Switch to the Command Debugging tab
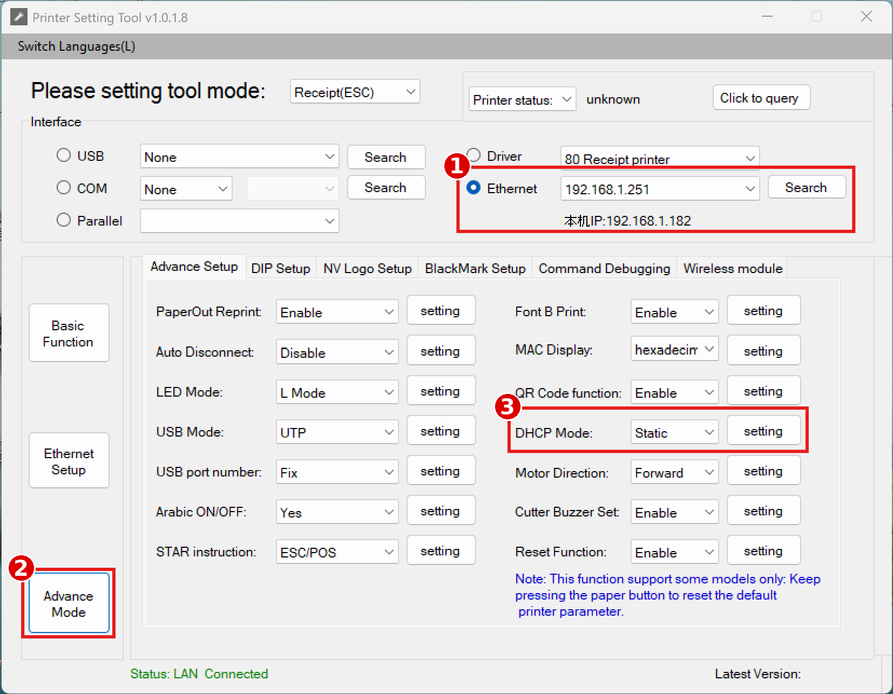 [604, 268]
